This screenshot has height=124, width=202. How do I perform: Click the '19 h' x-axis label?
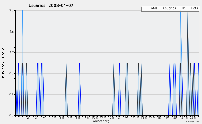(169, 118)
